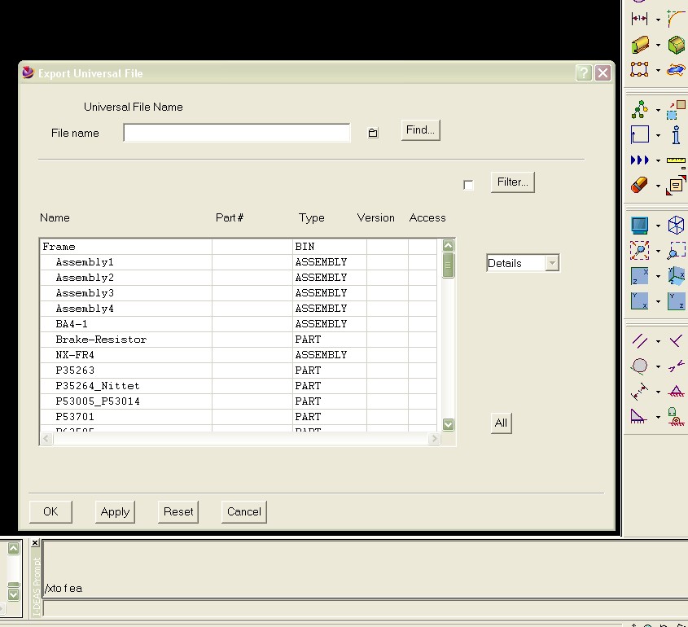The width and height of the screenshot is (688, 627).
Task: Expand the arrow next to Extrude icon
Action: (x=658, y=45)
